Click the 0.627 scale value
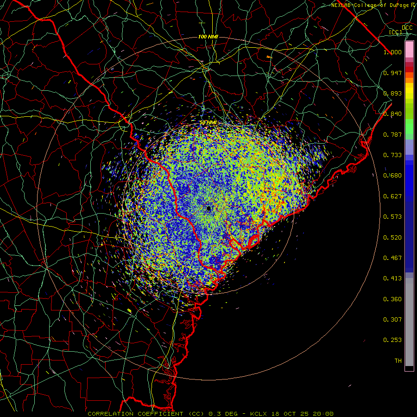 point(392,196)
